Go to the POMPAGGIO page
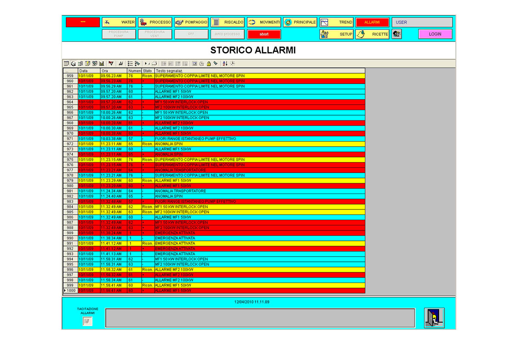 (191, 22)
